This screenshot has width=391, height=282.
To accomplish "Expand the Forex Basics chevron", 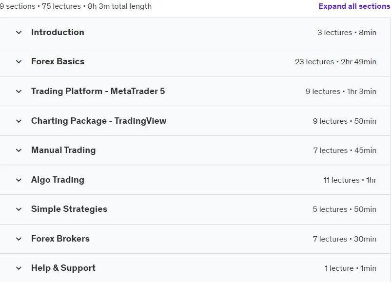I will pos(19,61).
